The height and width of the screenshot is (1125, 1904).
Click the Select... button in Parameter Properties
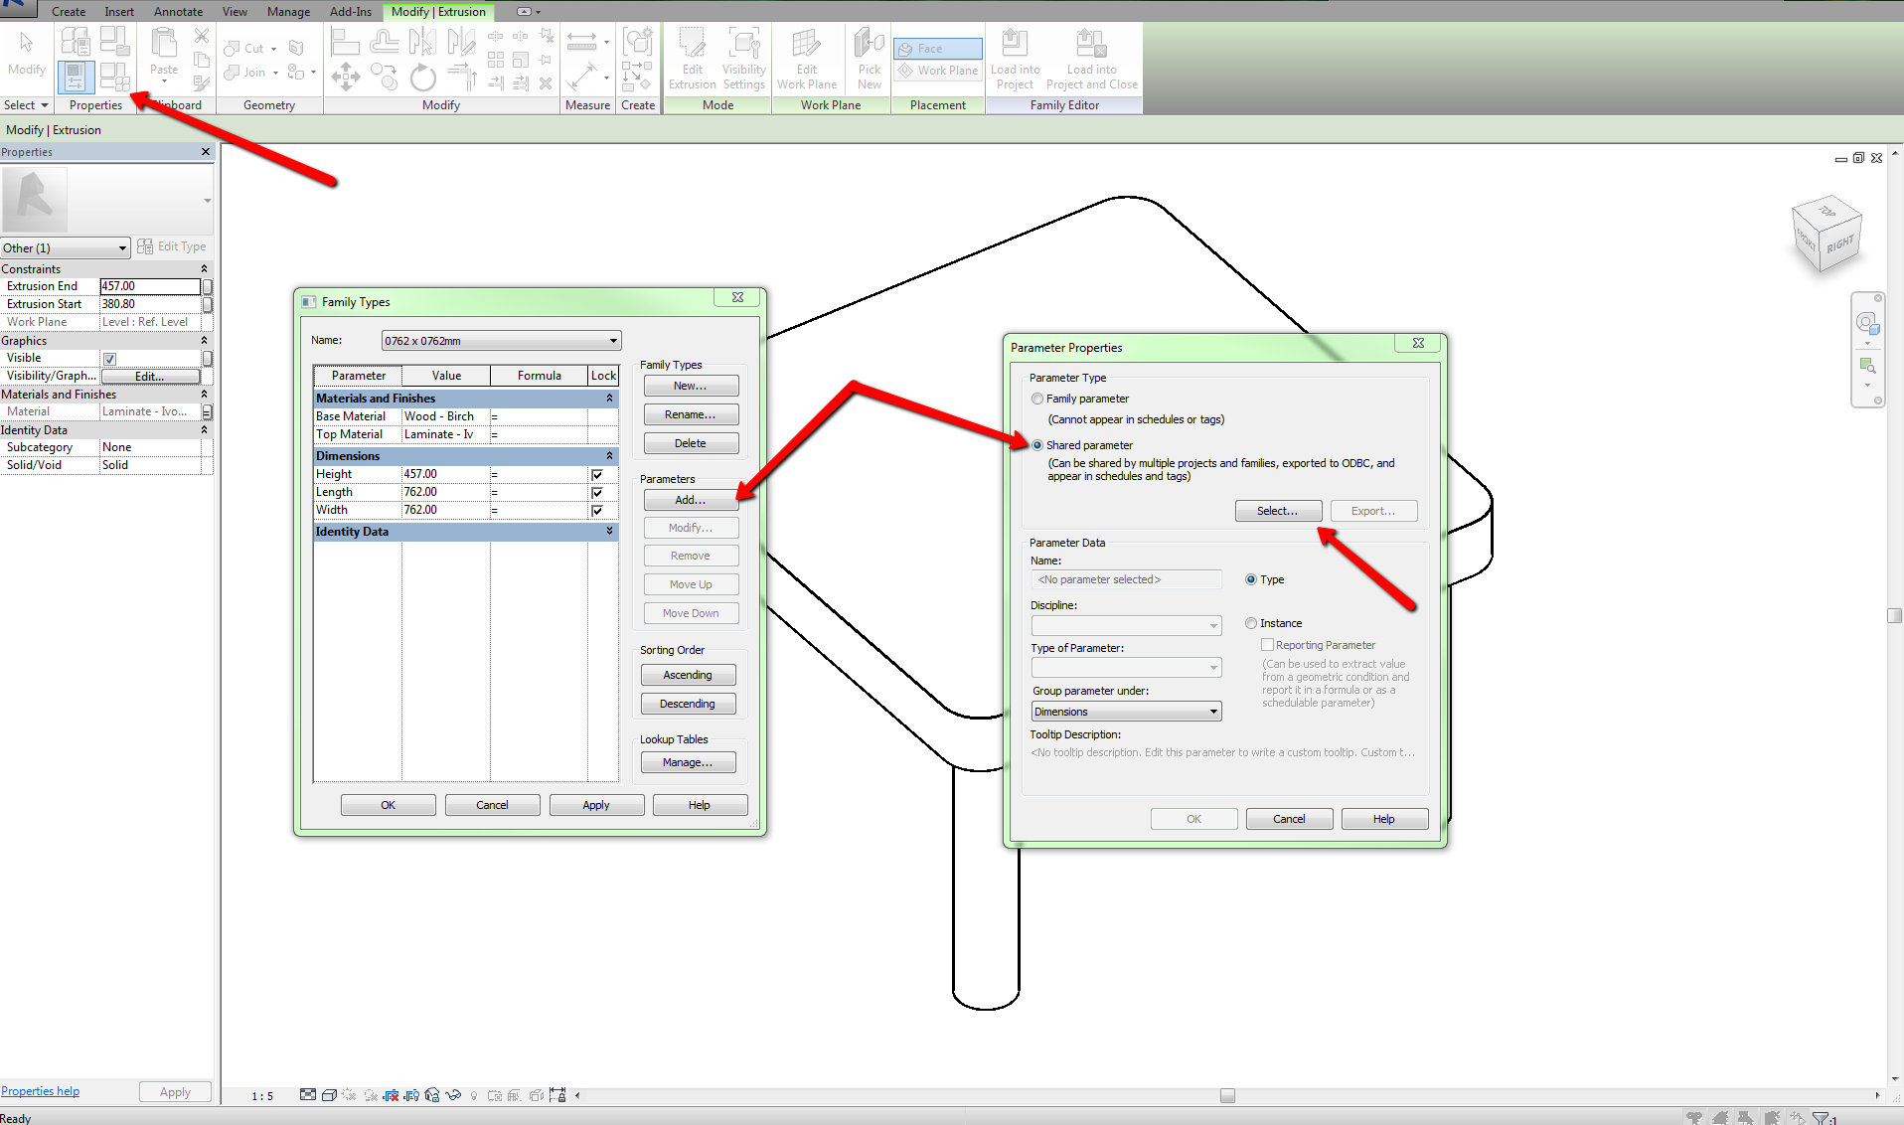click(1278, 511)
